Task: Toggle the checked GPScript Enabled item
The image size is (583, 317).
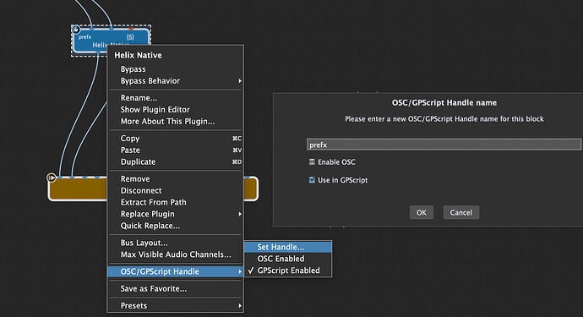Action: click(288, 271)
